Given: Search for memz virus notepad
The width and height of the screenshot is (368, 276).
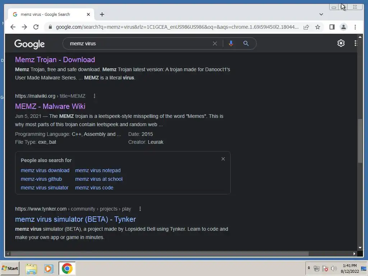Looking at the screenshot, I should pyautogui.click(x=98, y=170).
